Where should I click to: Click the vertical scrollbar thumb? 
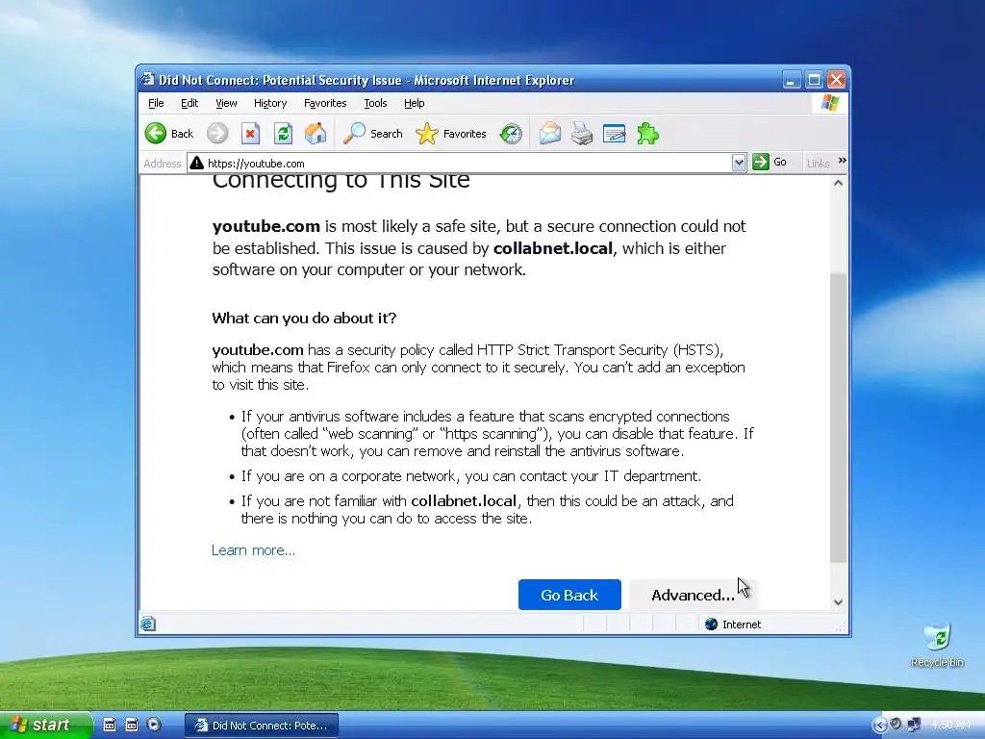point(838,418)
